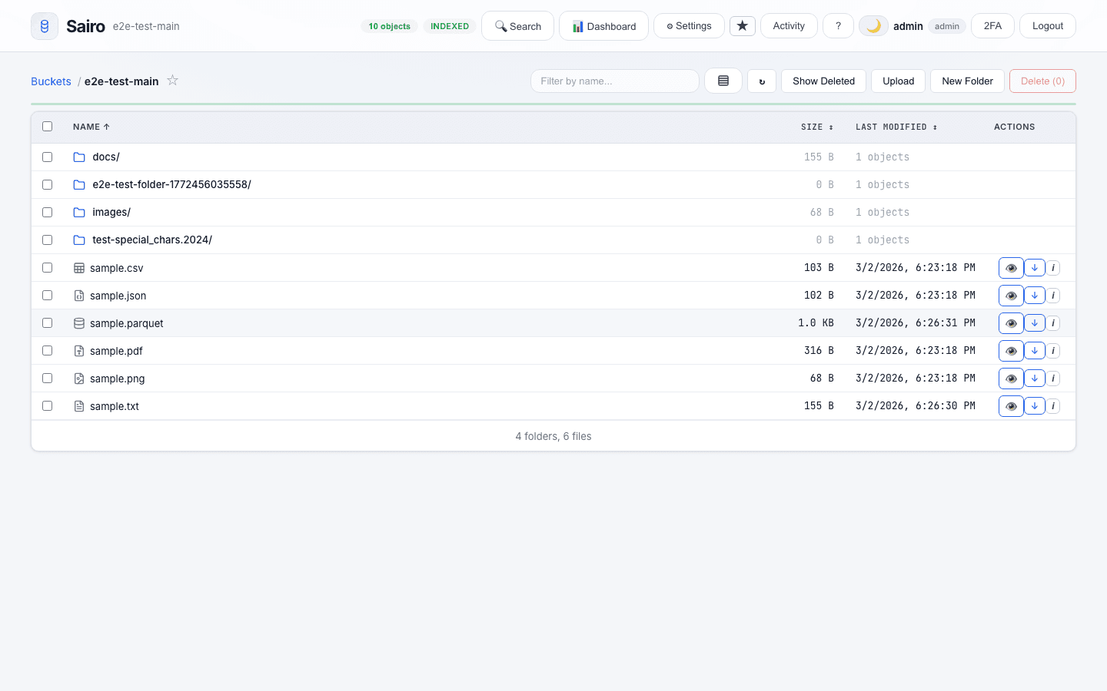This screenshot has width=1107, height=691.
Task: Click the admin username label
Action: point(908,26)
